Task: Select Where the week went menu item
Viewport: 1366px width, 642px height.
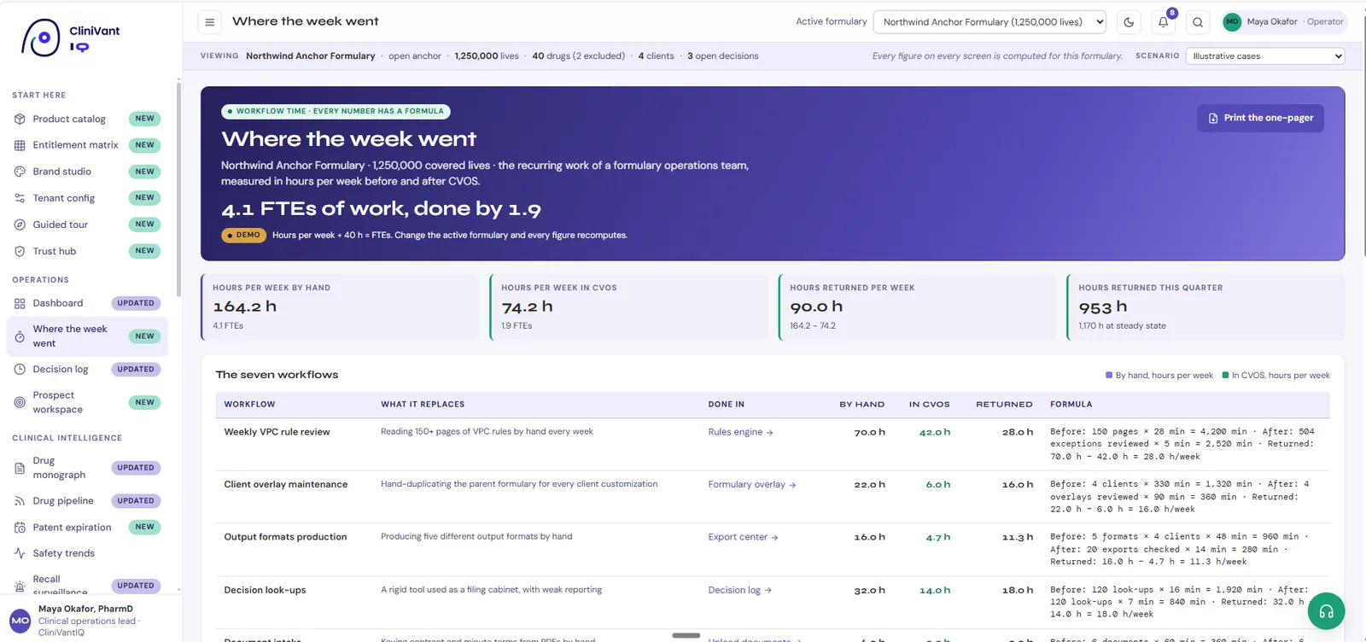Action: [x=87, y=336]
